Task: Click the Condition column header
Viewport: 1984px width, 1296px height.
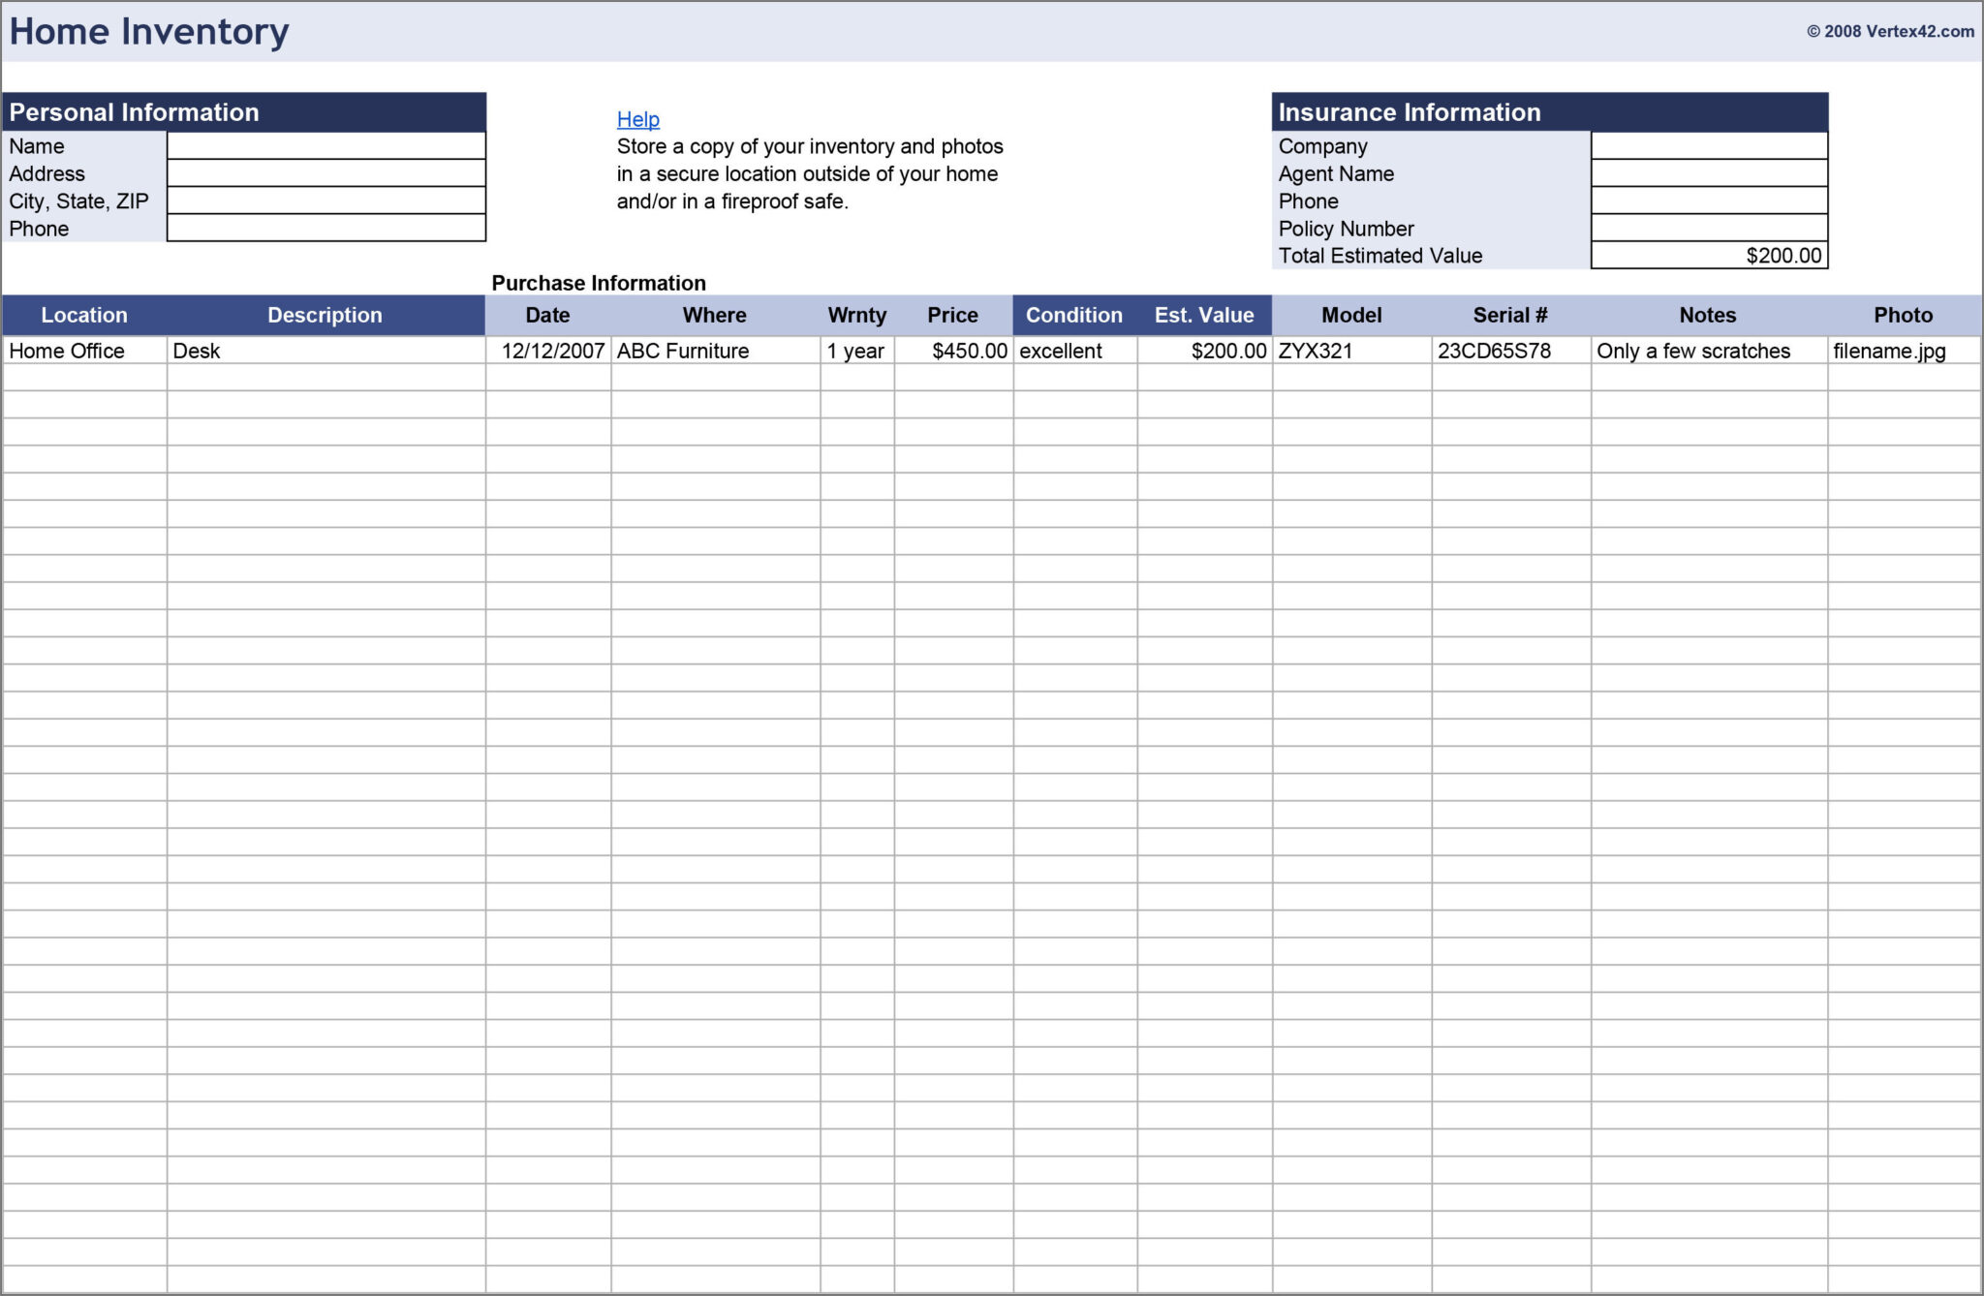Action: coord(1074,315)
